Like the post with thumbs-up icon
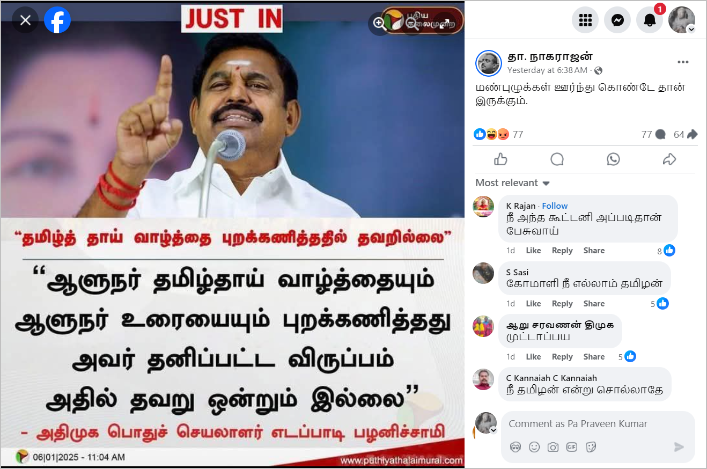This screenshot has width=707, height=469. pos(500,159)
